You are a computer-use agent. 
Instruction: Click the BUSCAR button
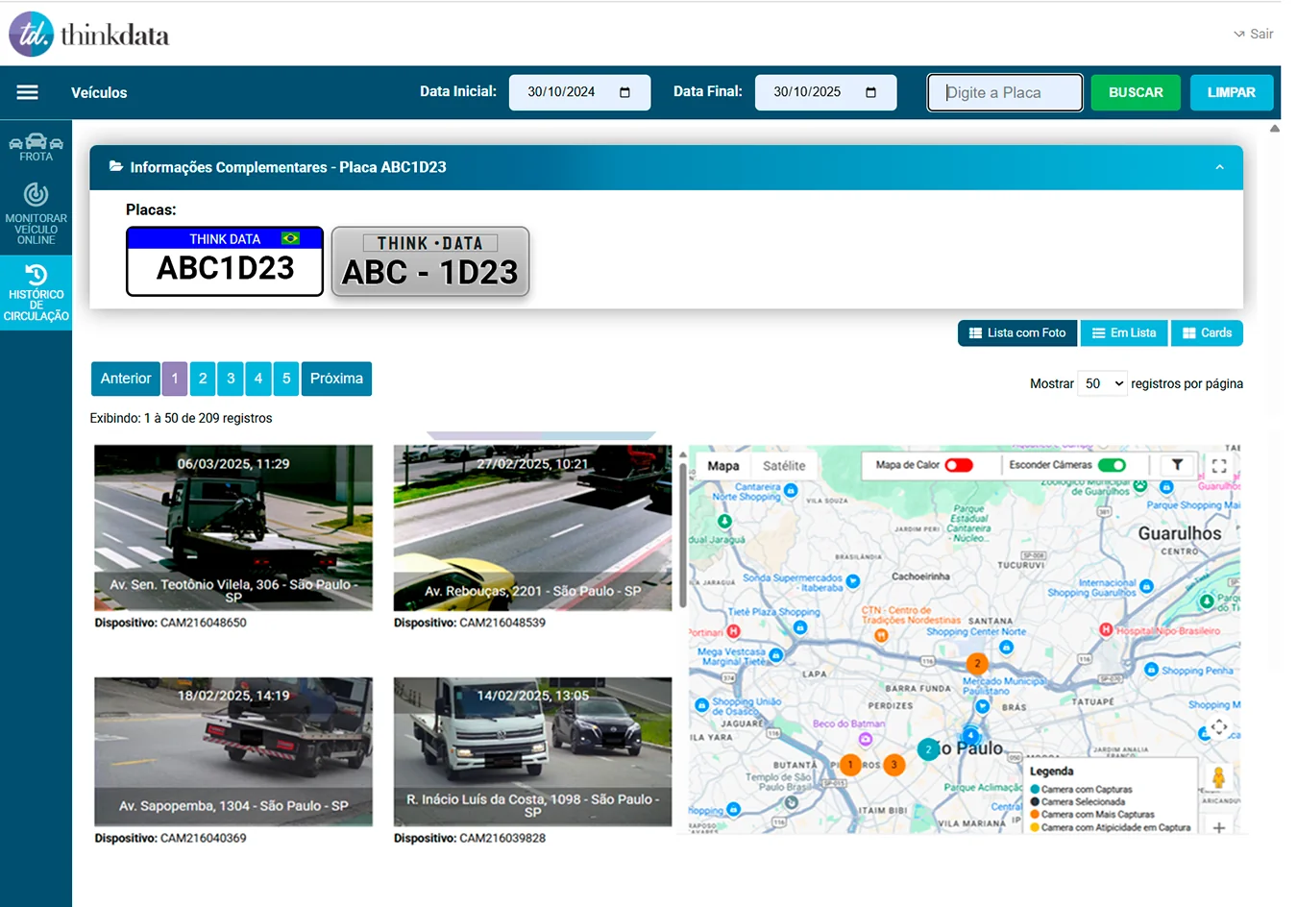point(1136,92)
